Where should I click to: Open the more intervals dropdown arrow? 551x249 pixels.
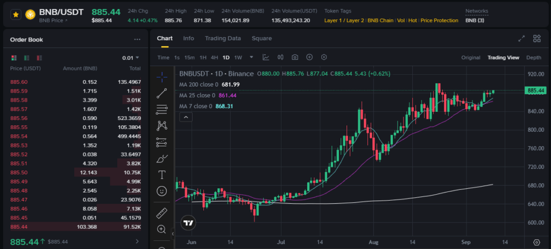[251, 57]
